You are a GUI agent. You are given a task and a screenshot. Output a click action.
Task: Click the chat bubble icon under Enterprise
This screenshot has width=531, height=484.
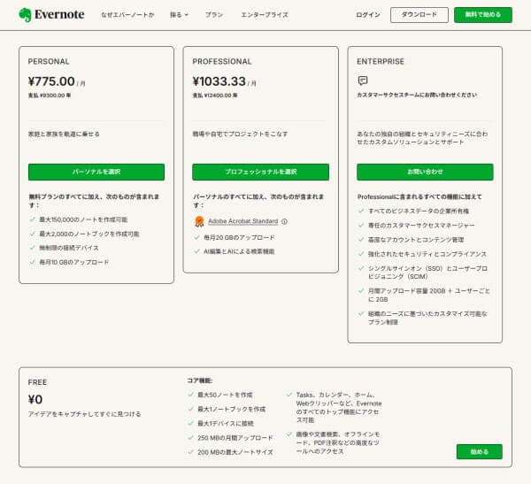coord(363,81)
